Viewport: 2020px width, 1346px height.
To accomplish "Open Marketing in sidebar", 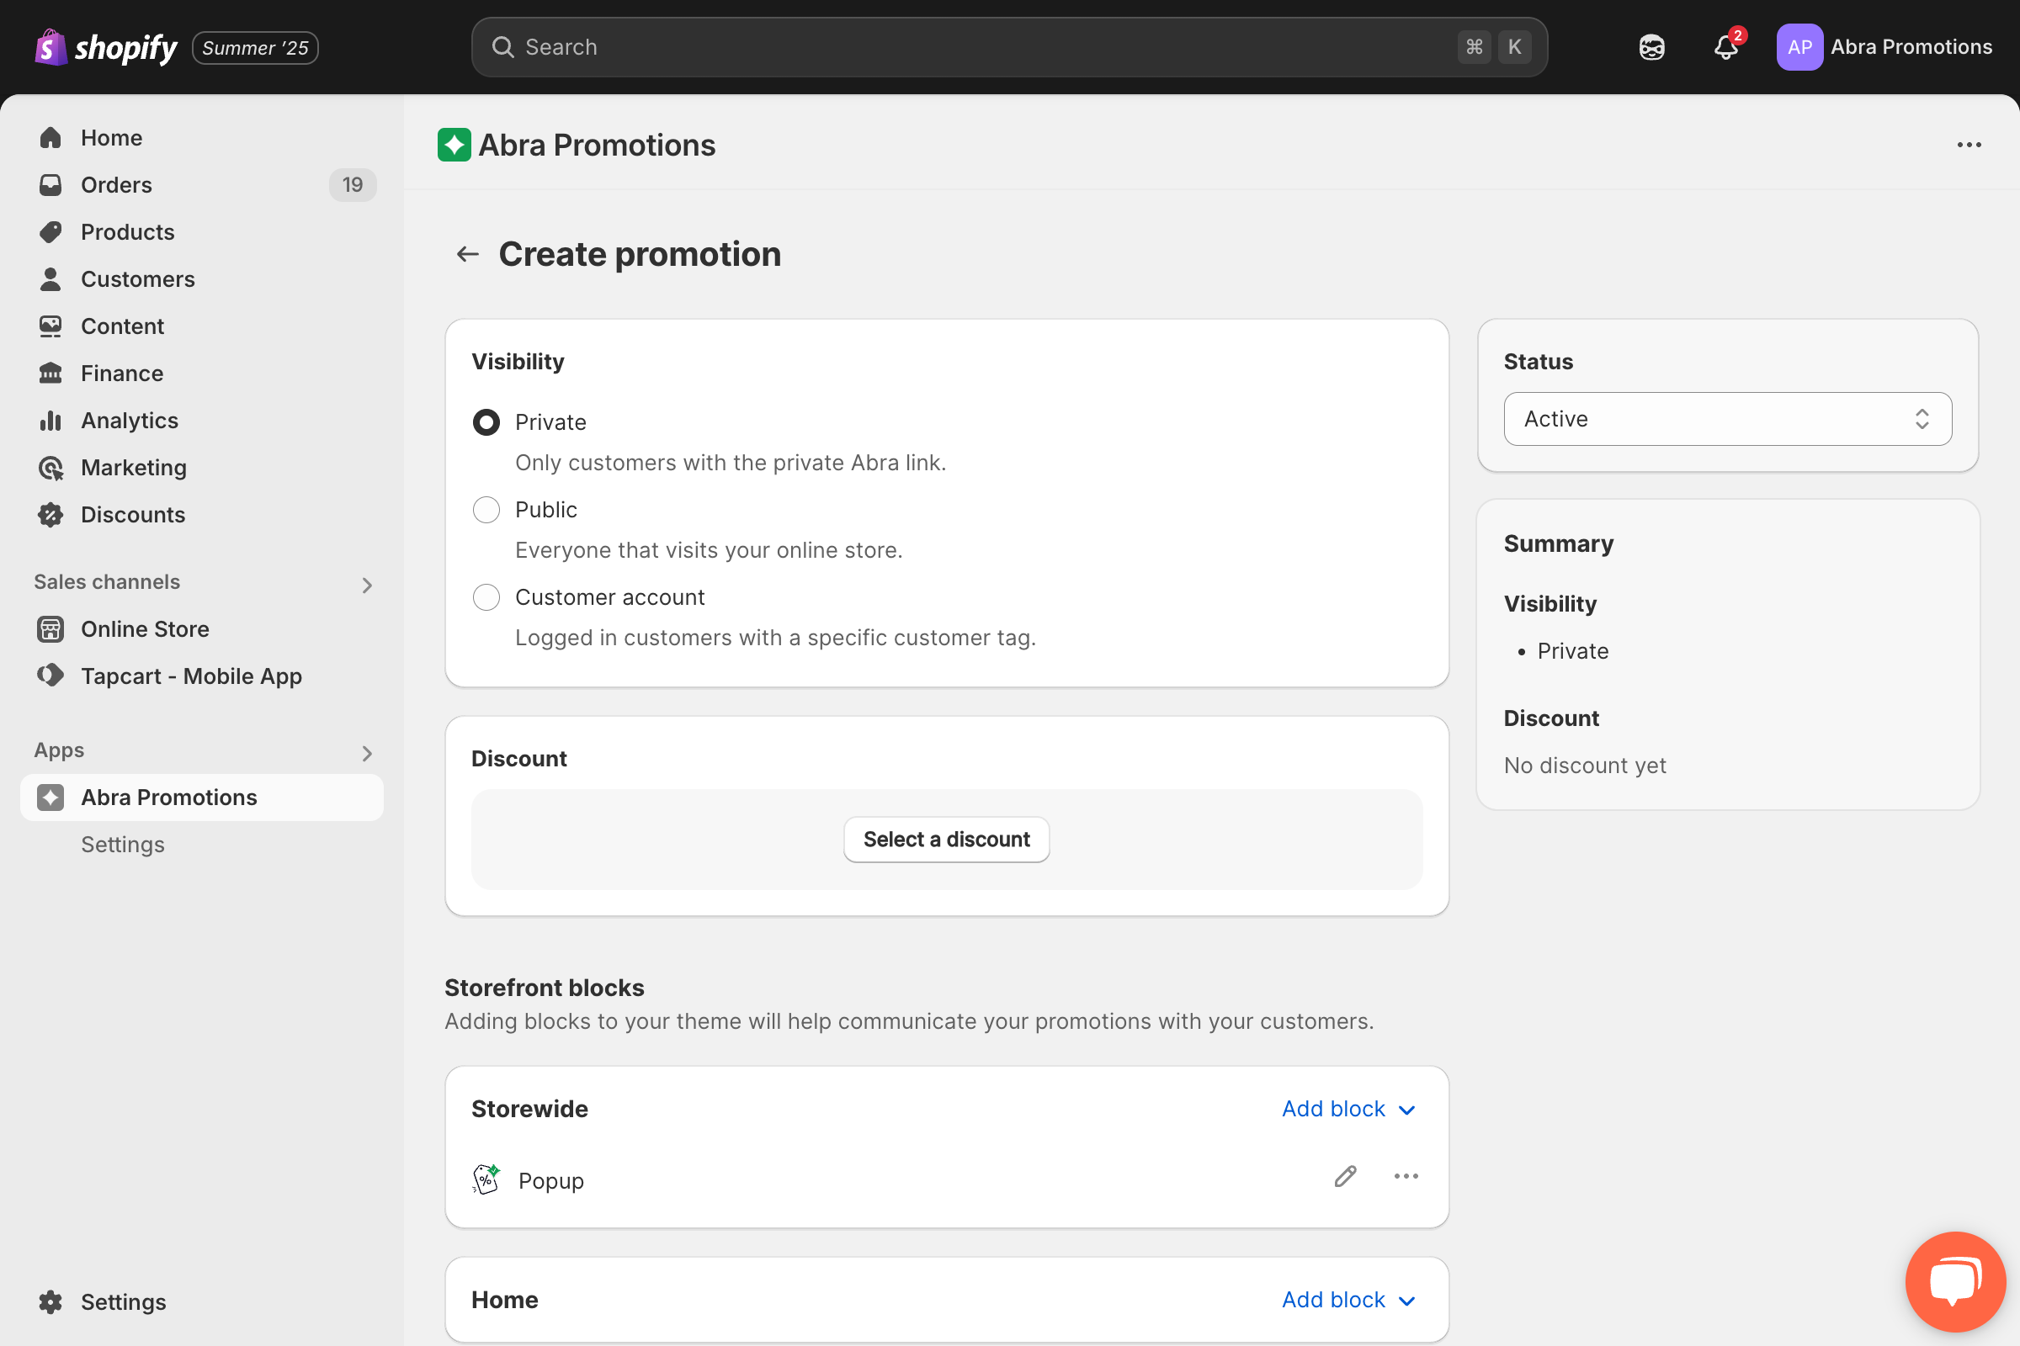I will click(202, 468).
